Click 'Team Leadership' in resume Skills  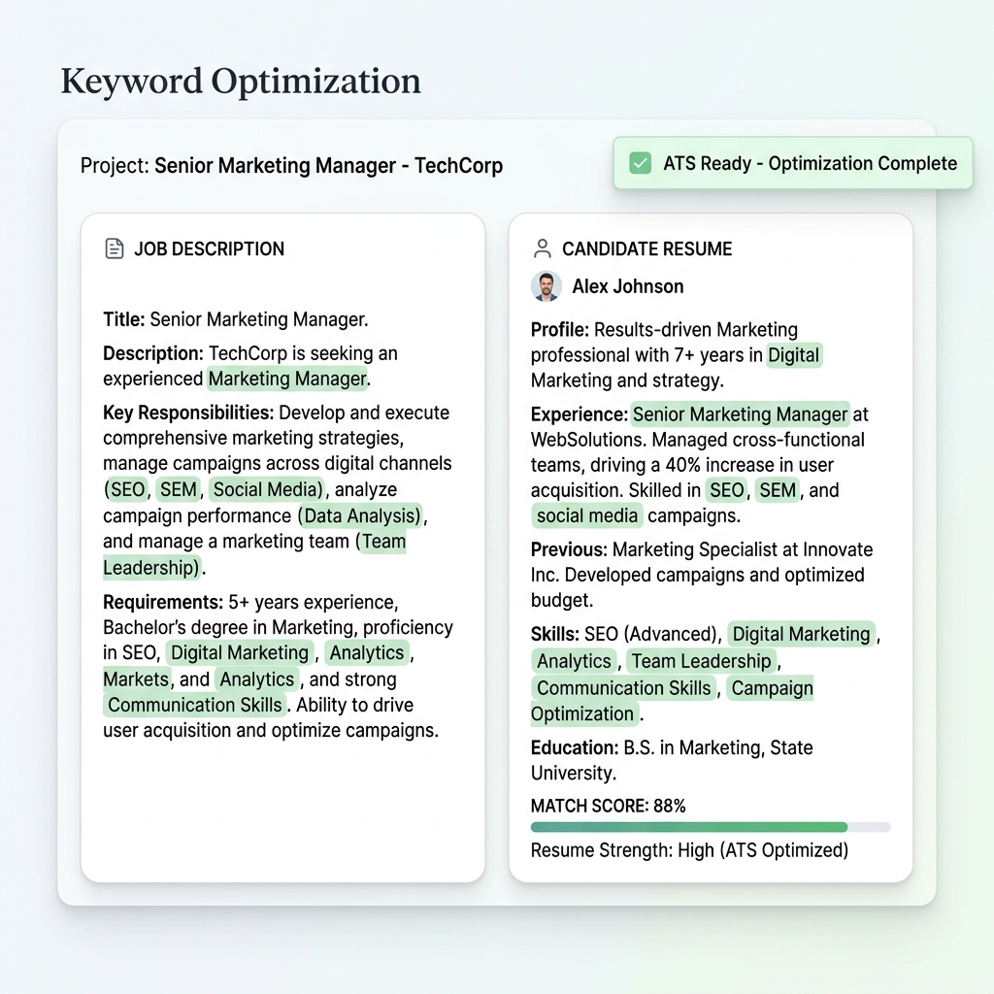(x=701, y=660)
